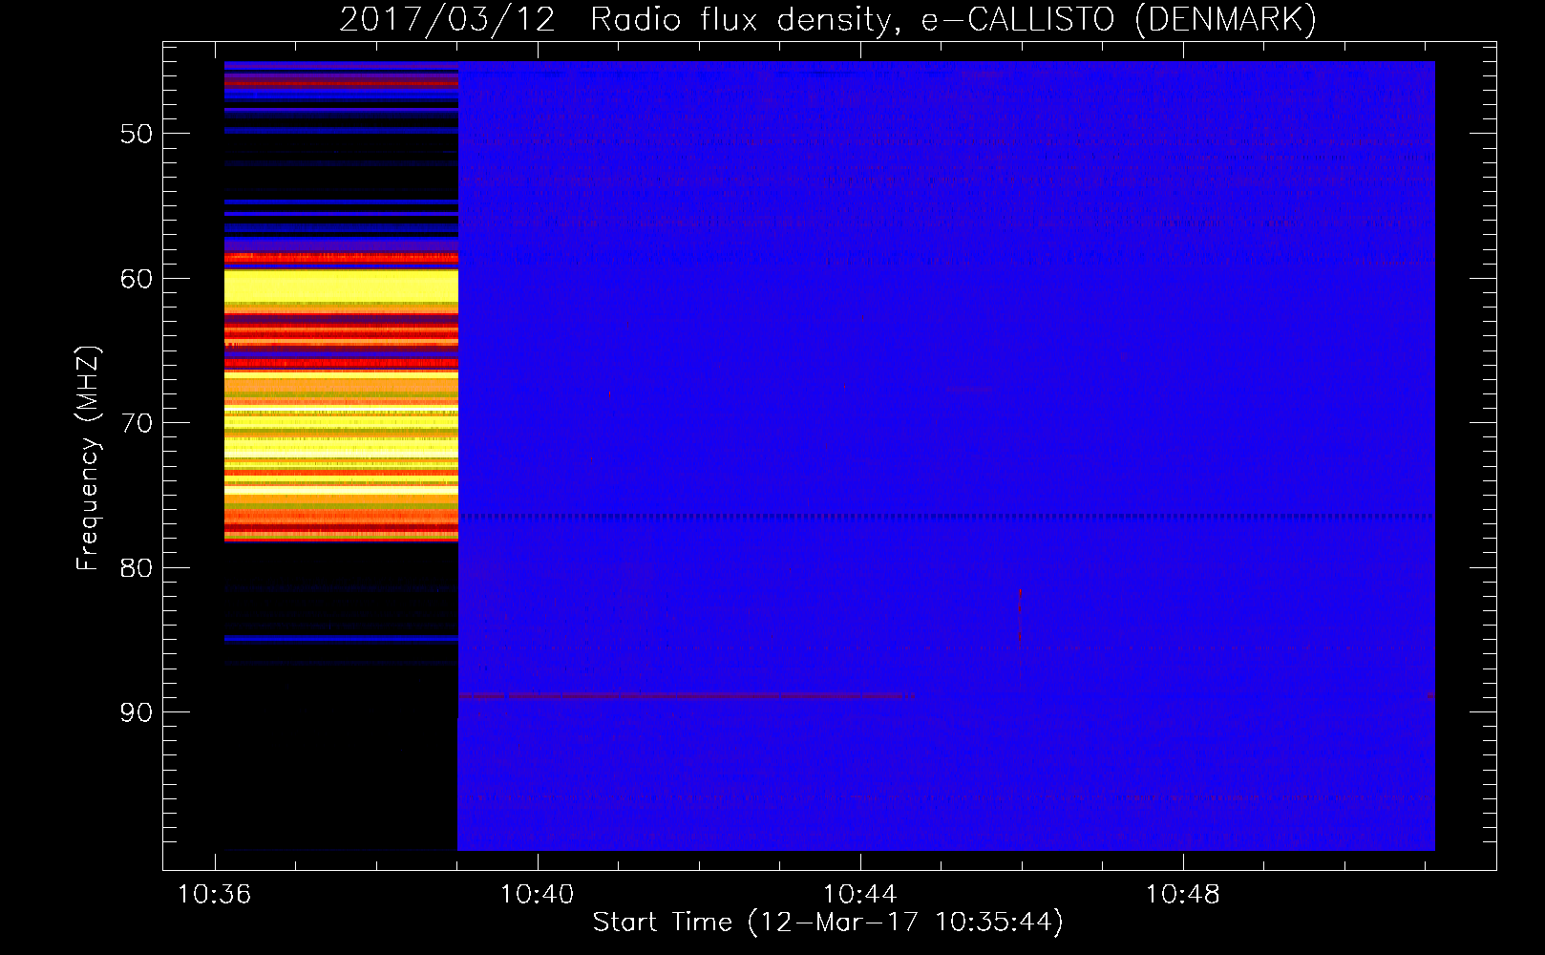Click the red horizontal line near 89 MHz
The image size is (1545, 955).
point(686,696)
